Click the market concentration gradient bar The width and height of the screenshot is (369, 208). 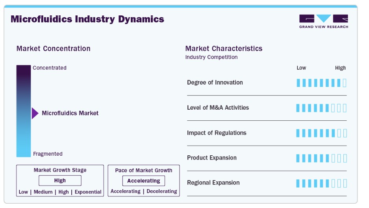23,111
